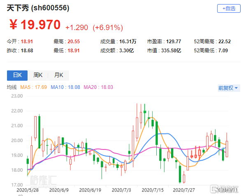Click the 昨收 previous close 18.68
The height and width of the screenshot is (196, 241).
point(27,51)
